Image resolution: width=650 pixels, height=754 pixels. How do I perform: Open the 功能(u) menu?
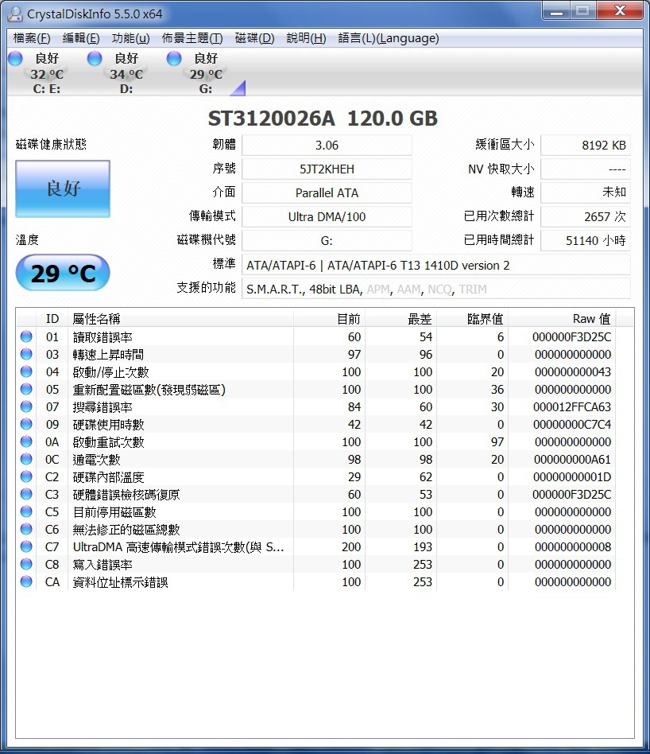click(x=130, y=38)
